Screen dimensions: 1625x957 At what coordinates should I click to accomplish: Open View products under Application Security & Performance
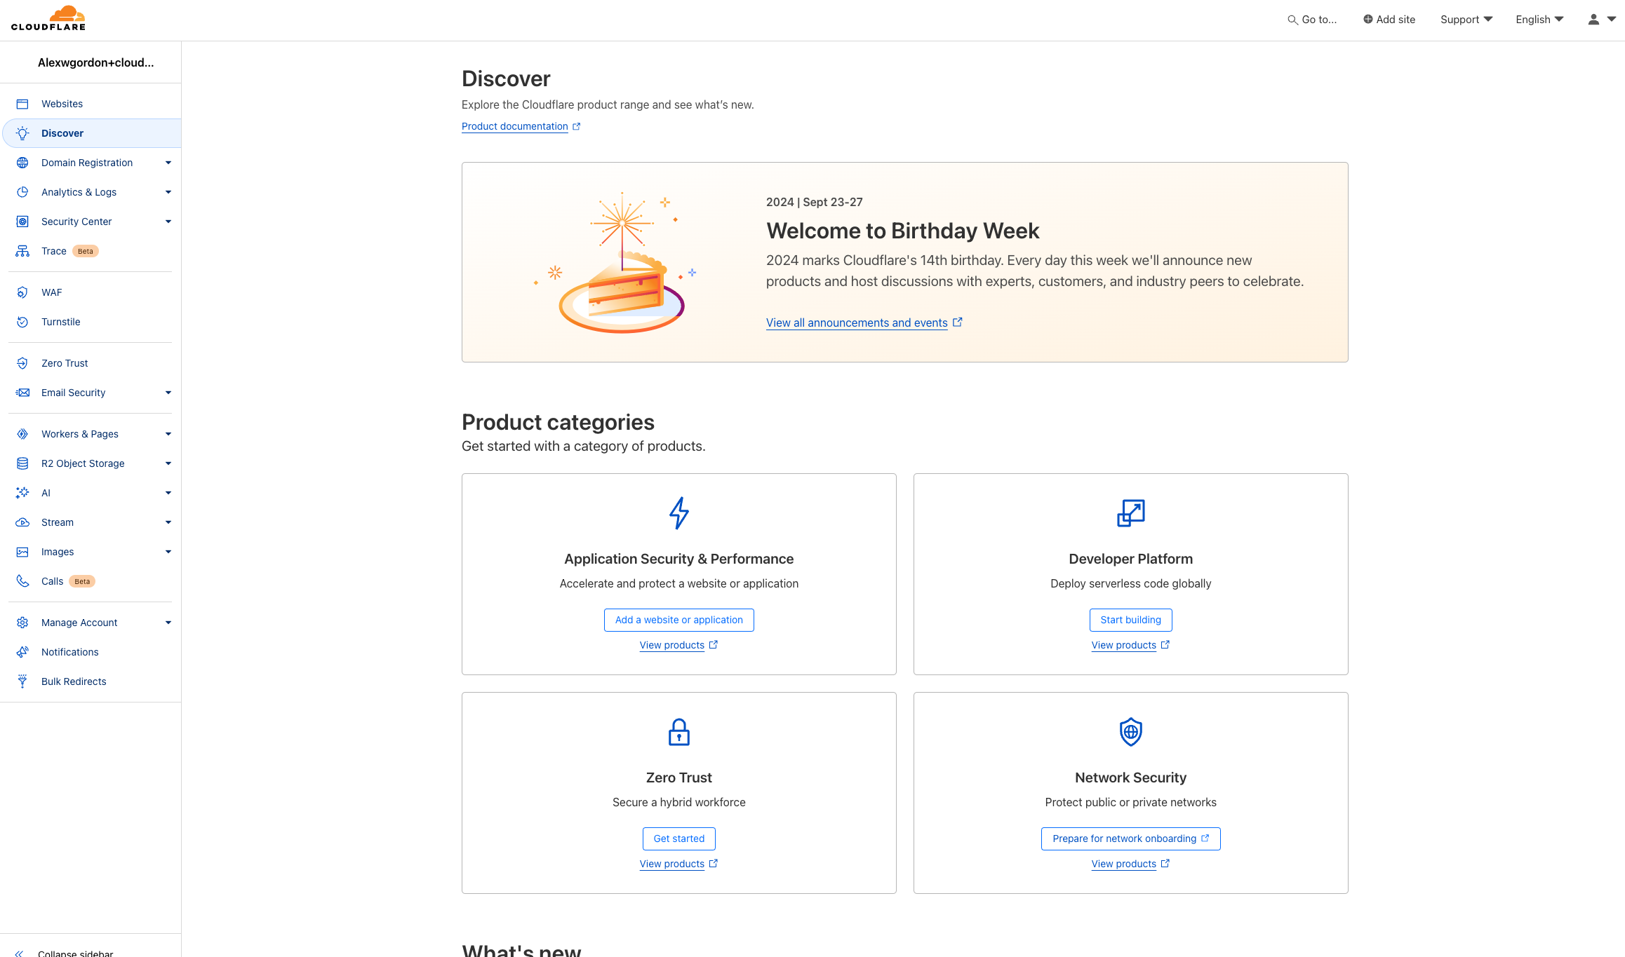coord(678,645)
